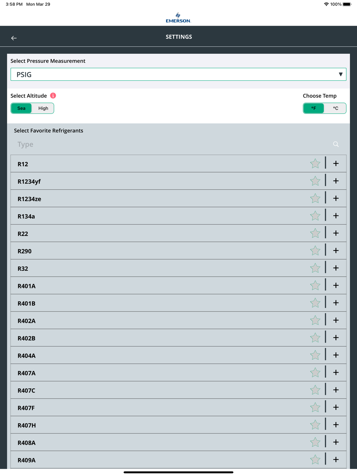
Task: Go back using the arrow icon
Action: (x=14, y=38)
